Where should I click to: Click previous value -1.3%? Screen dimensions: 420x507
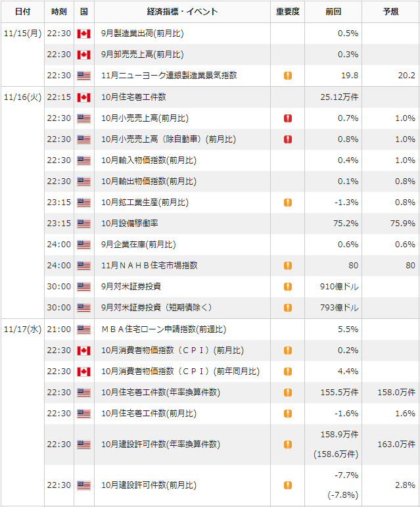(x=346, y=203)
